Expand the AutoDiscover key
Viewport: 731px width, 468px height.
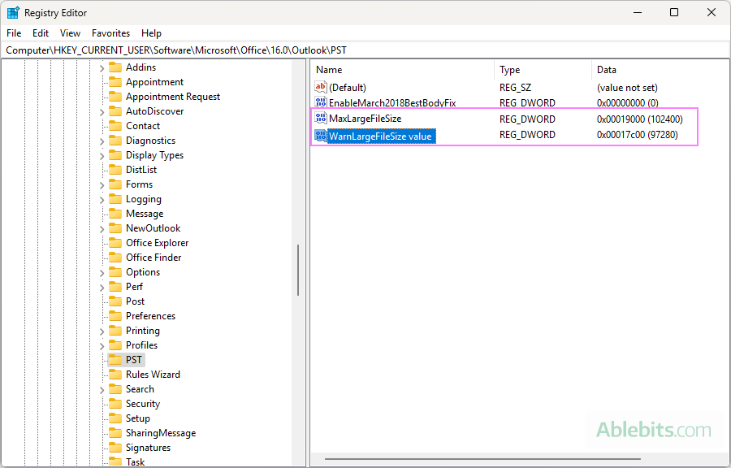tap(102, 112)
